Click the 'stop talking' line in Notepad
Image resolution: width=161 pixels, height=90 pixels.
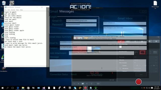[10, 34]
